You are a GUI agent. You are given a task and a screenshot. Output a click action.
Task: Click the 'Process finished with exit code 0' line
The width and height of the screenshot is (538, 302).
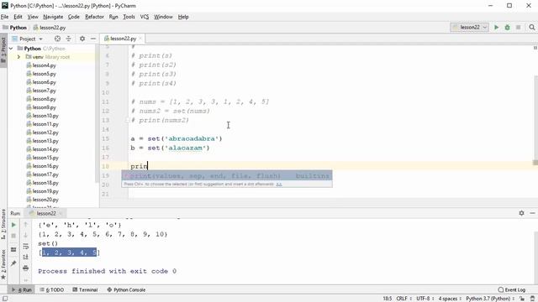[x=107, y=271]
